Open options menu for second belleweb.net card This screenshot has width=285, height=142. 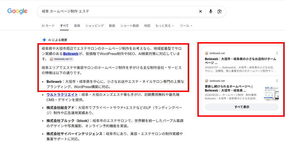(x=277, y=81)
